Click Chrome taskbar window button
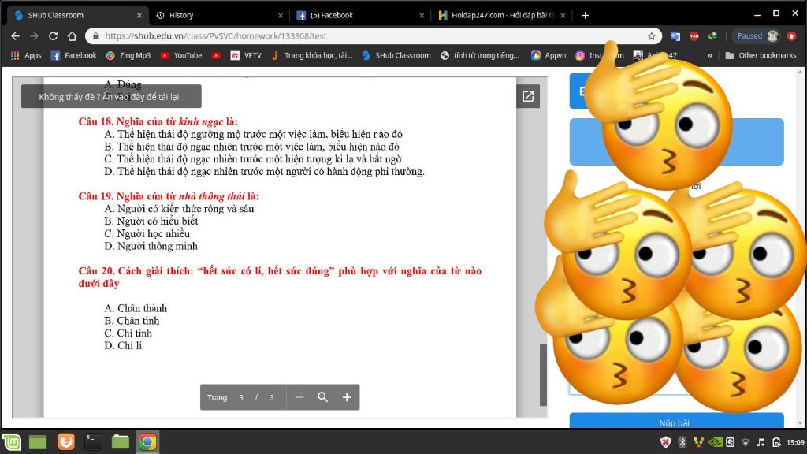Image resolution: width=807 pixels, height=454 pixels. coord(147,441)
